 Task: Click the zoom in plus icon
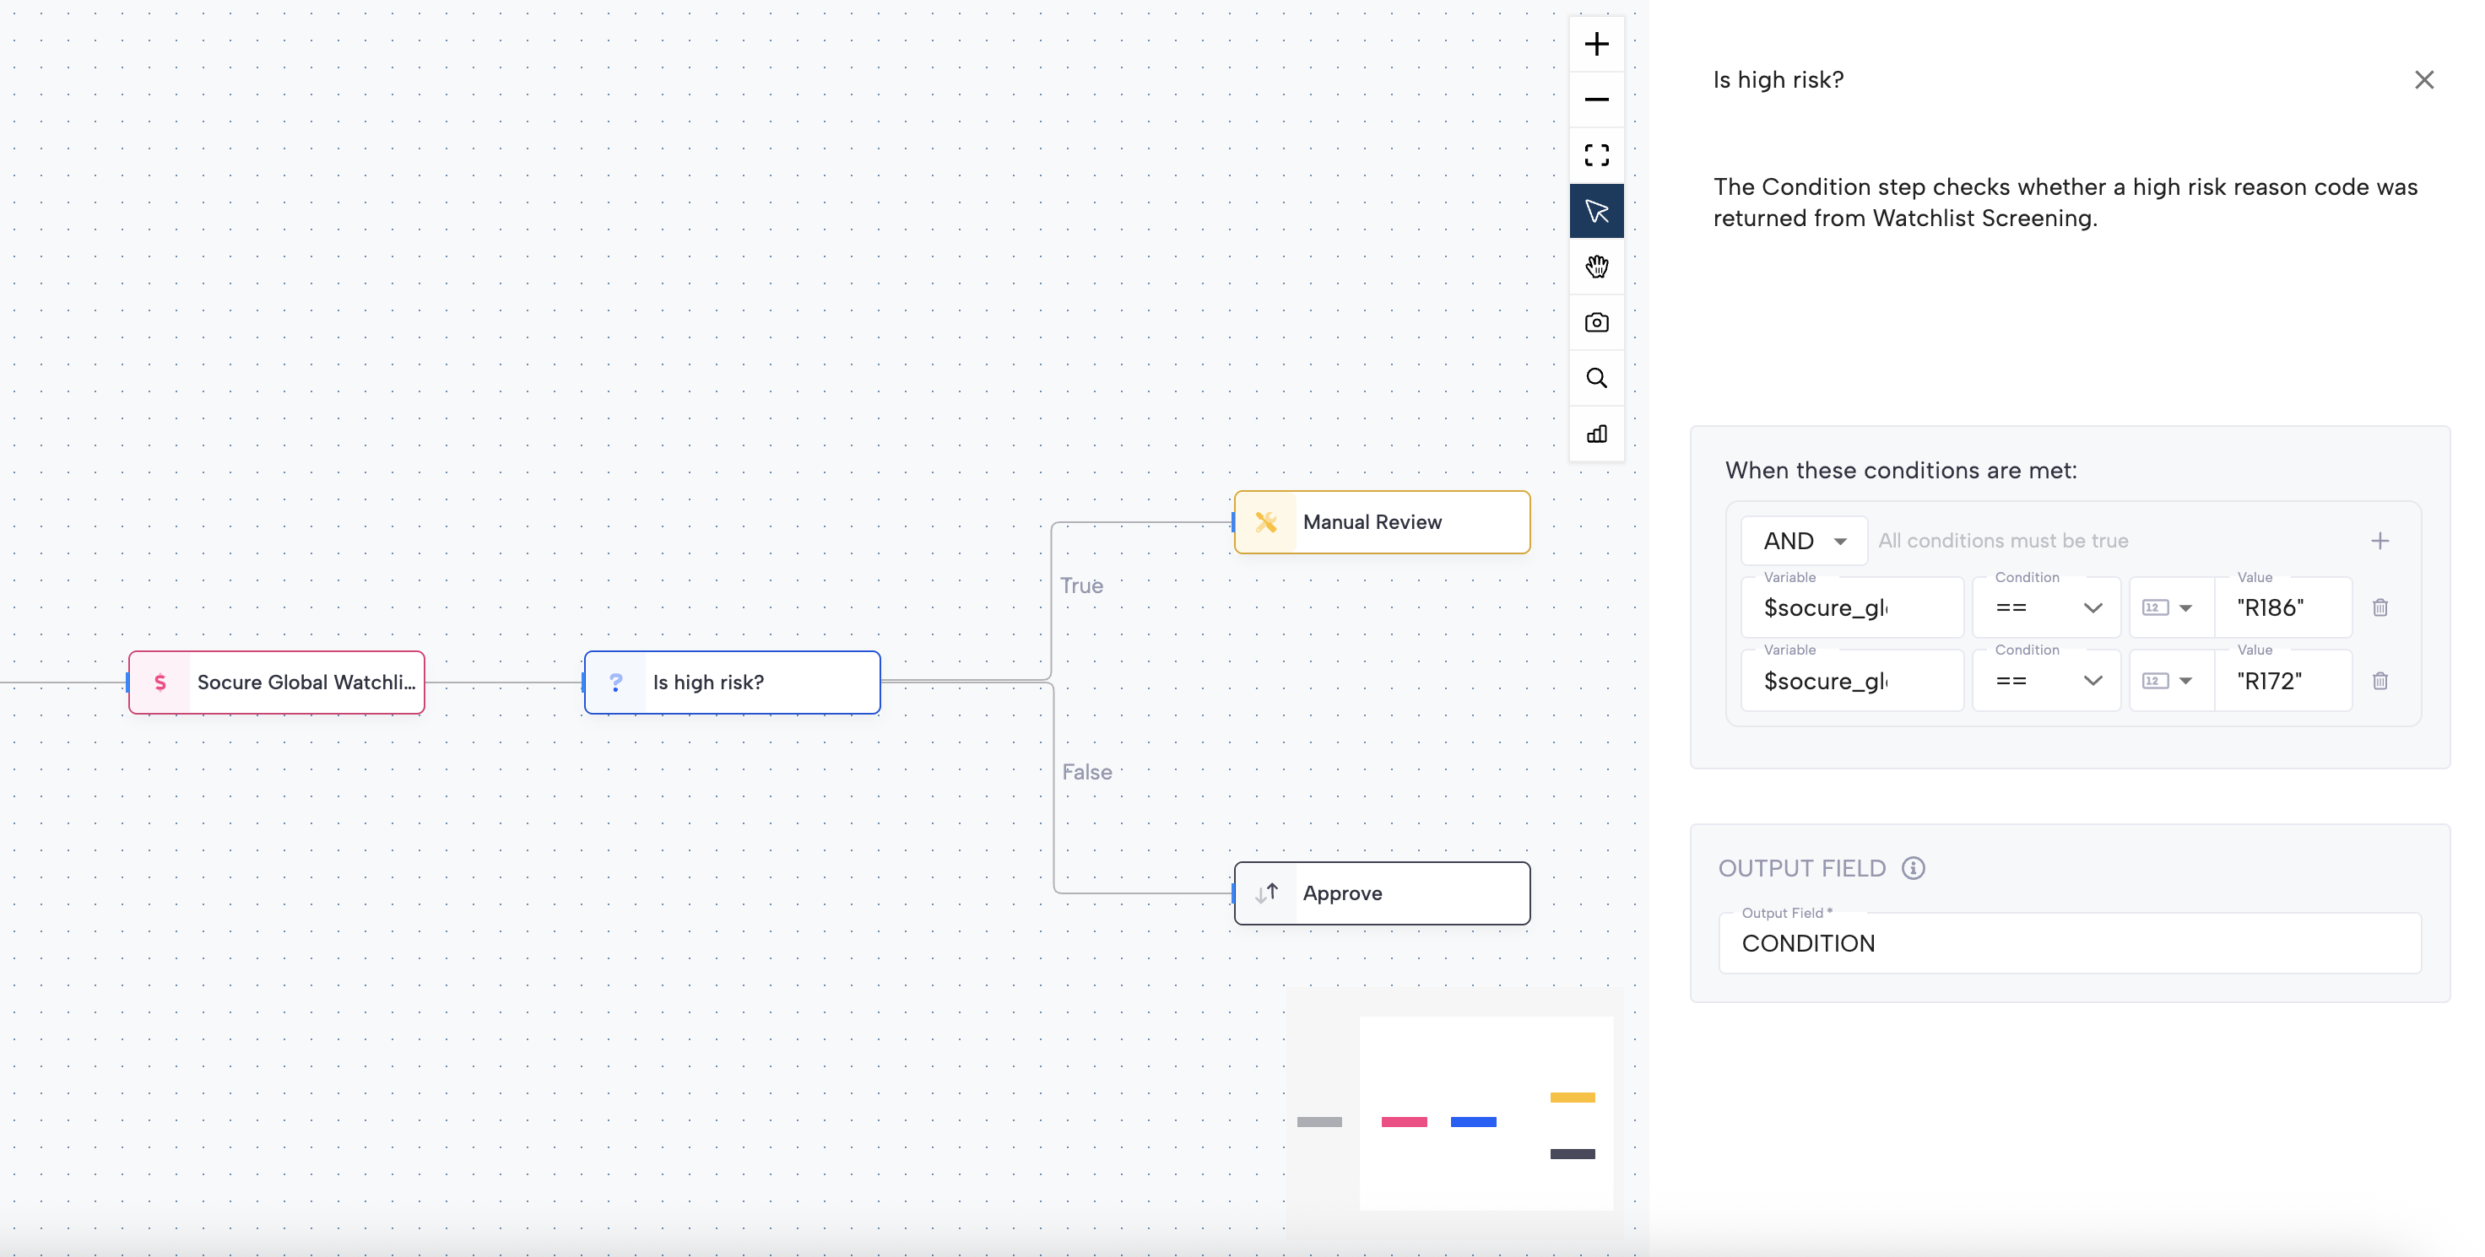coord(1596,45)
